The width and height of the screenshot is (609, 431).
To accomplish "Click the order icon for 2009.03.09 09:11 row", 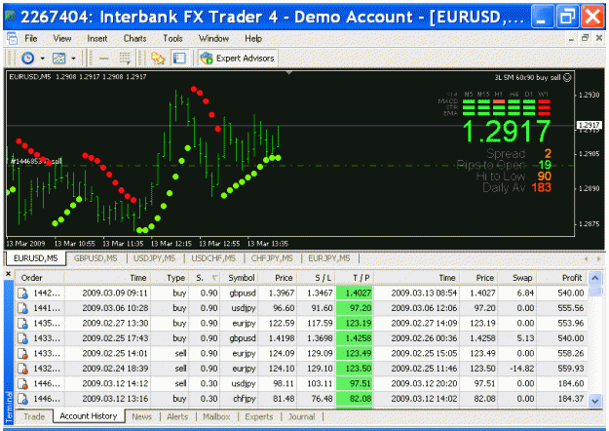I will click(x=23, y=294).
